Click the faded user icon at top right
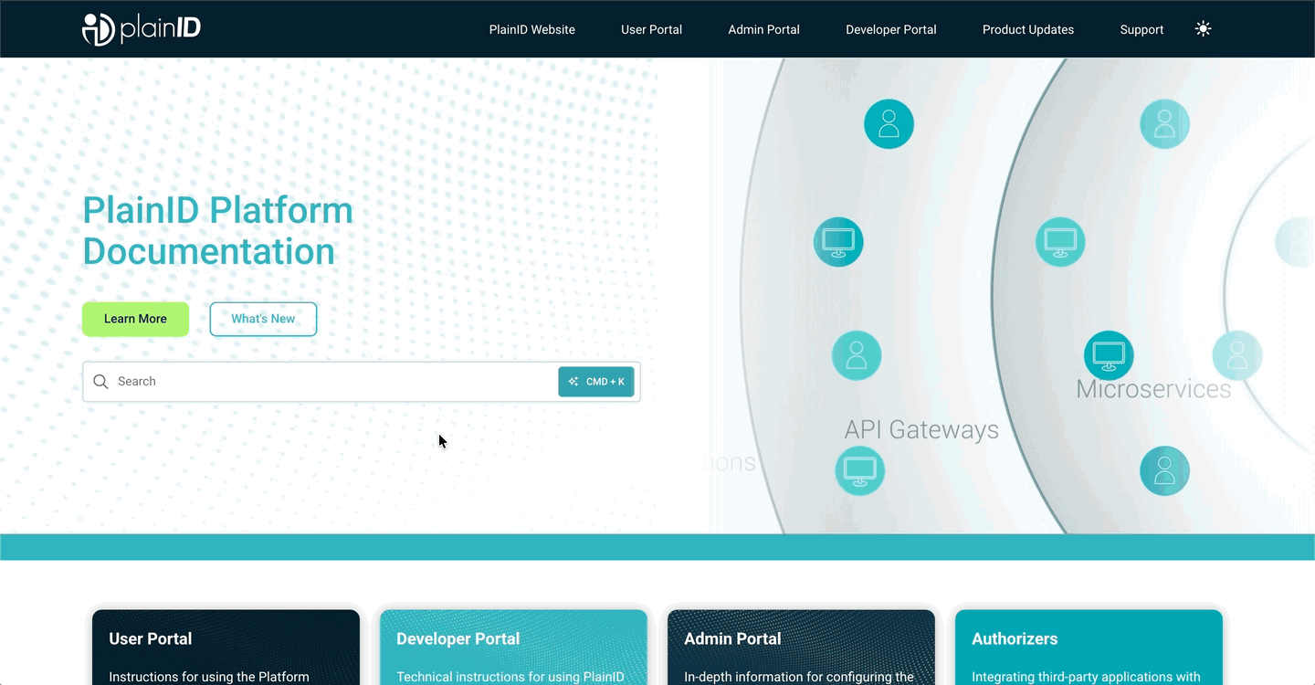1315x685 pixels. click(x=1164, y=124)
